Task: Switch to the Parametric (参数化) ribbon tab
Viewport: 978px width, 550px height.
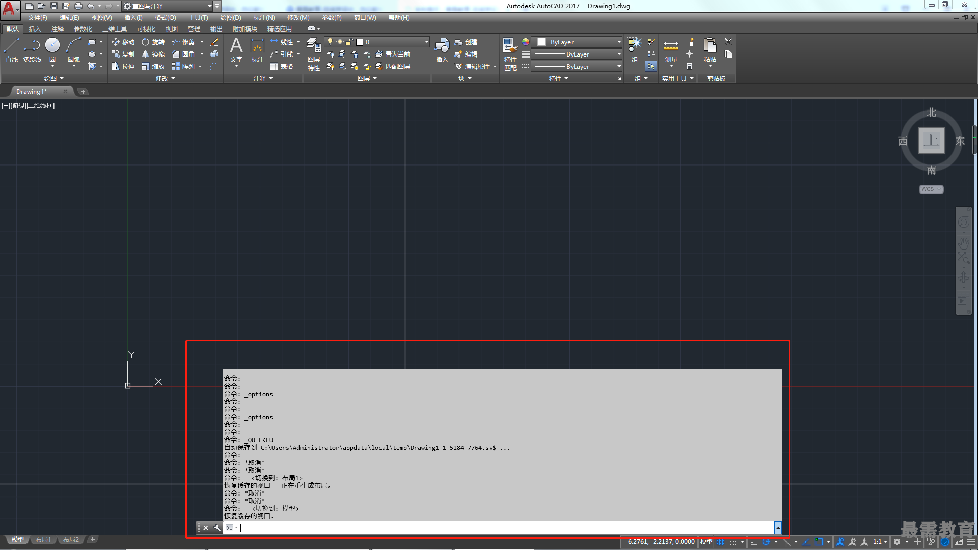Action: 83,29
